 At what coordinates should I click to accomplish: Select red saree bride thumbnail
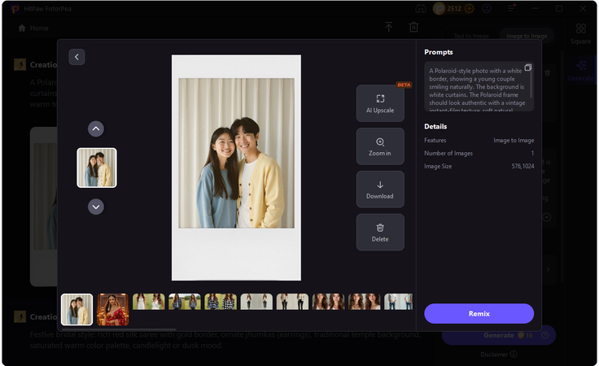point(112,310)
